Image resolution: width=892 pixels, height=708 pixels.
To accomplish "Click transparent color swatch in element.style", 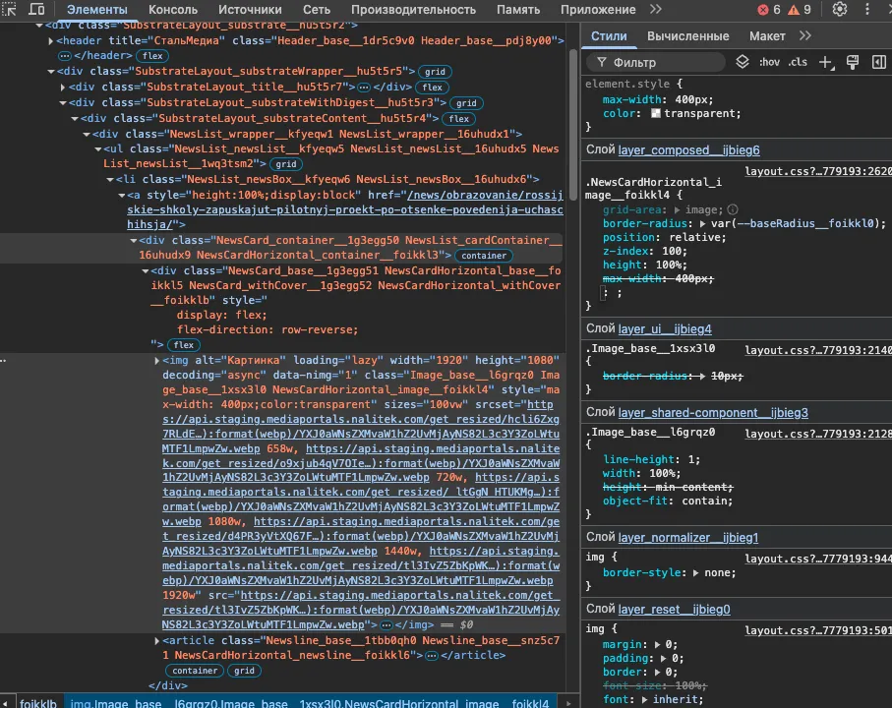I will point(655,114).
